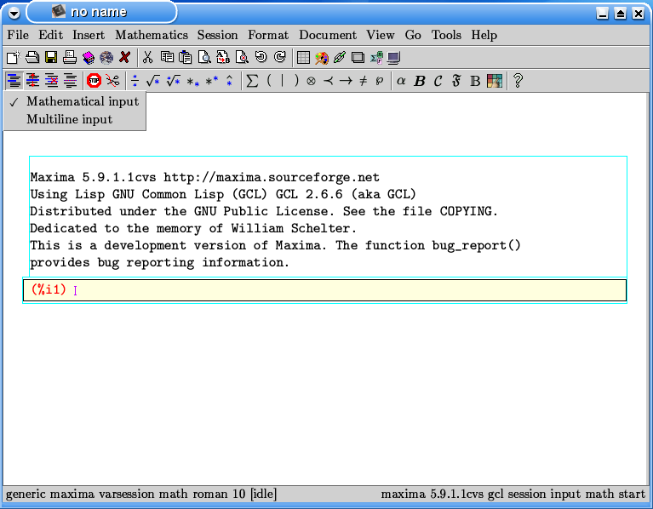The width and height of the screenshot is (653, 509).
Task: Open the sigma formula icon in the toolbar
Action: click(376, 57)
